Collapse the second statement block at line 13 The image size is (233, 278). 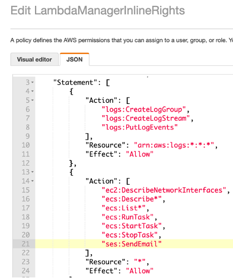click(x=33, y=172)
